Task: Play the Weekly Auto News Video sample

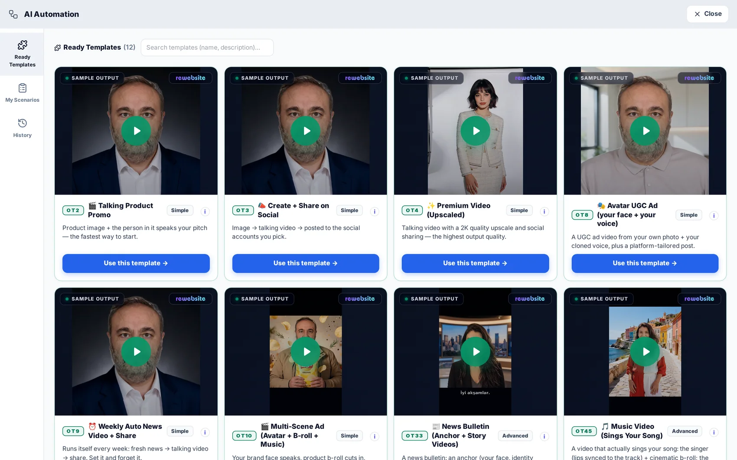Action: click(x=136, y=352)
